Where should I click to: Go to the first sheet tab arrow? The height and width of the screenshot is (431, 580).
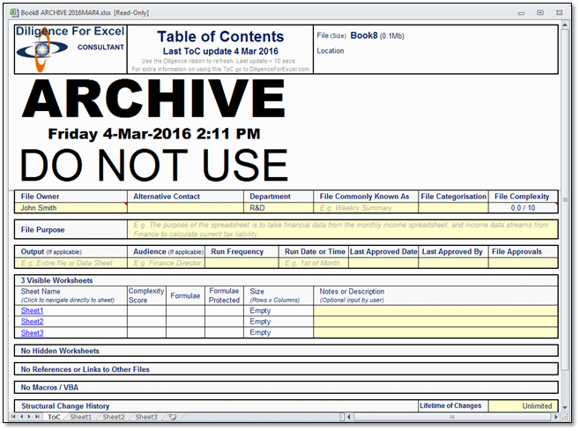15,417
